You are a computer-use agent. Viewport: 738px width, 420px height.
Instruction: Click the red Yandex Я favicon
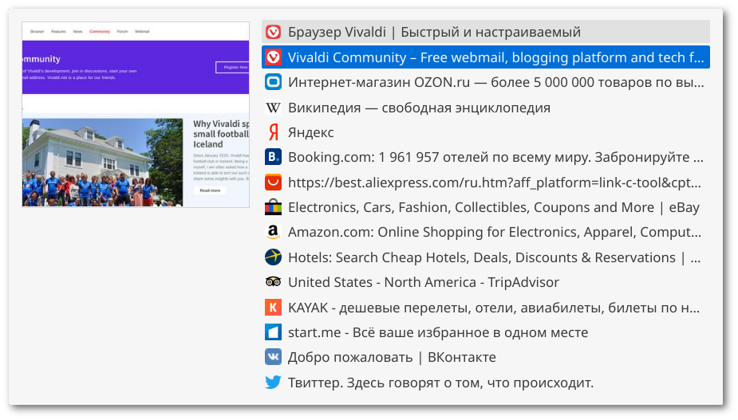[273, 132]
